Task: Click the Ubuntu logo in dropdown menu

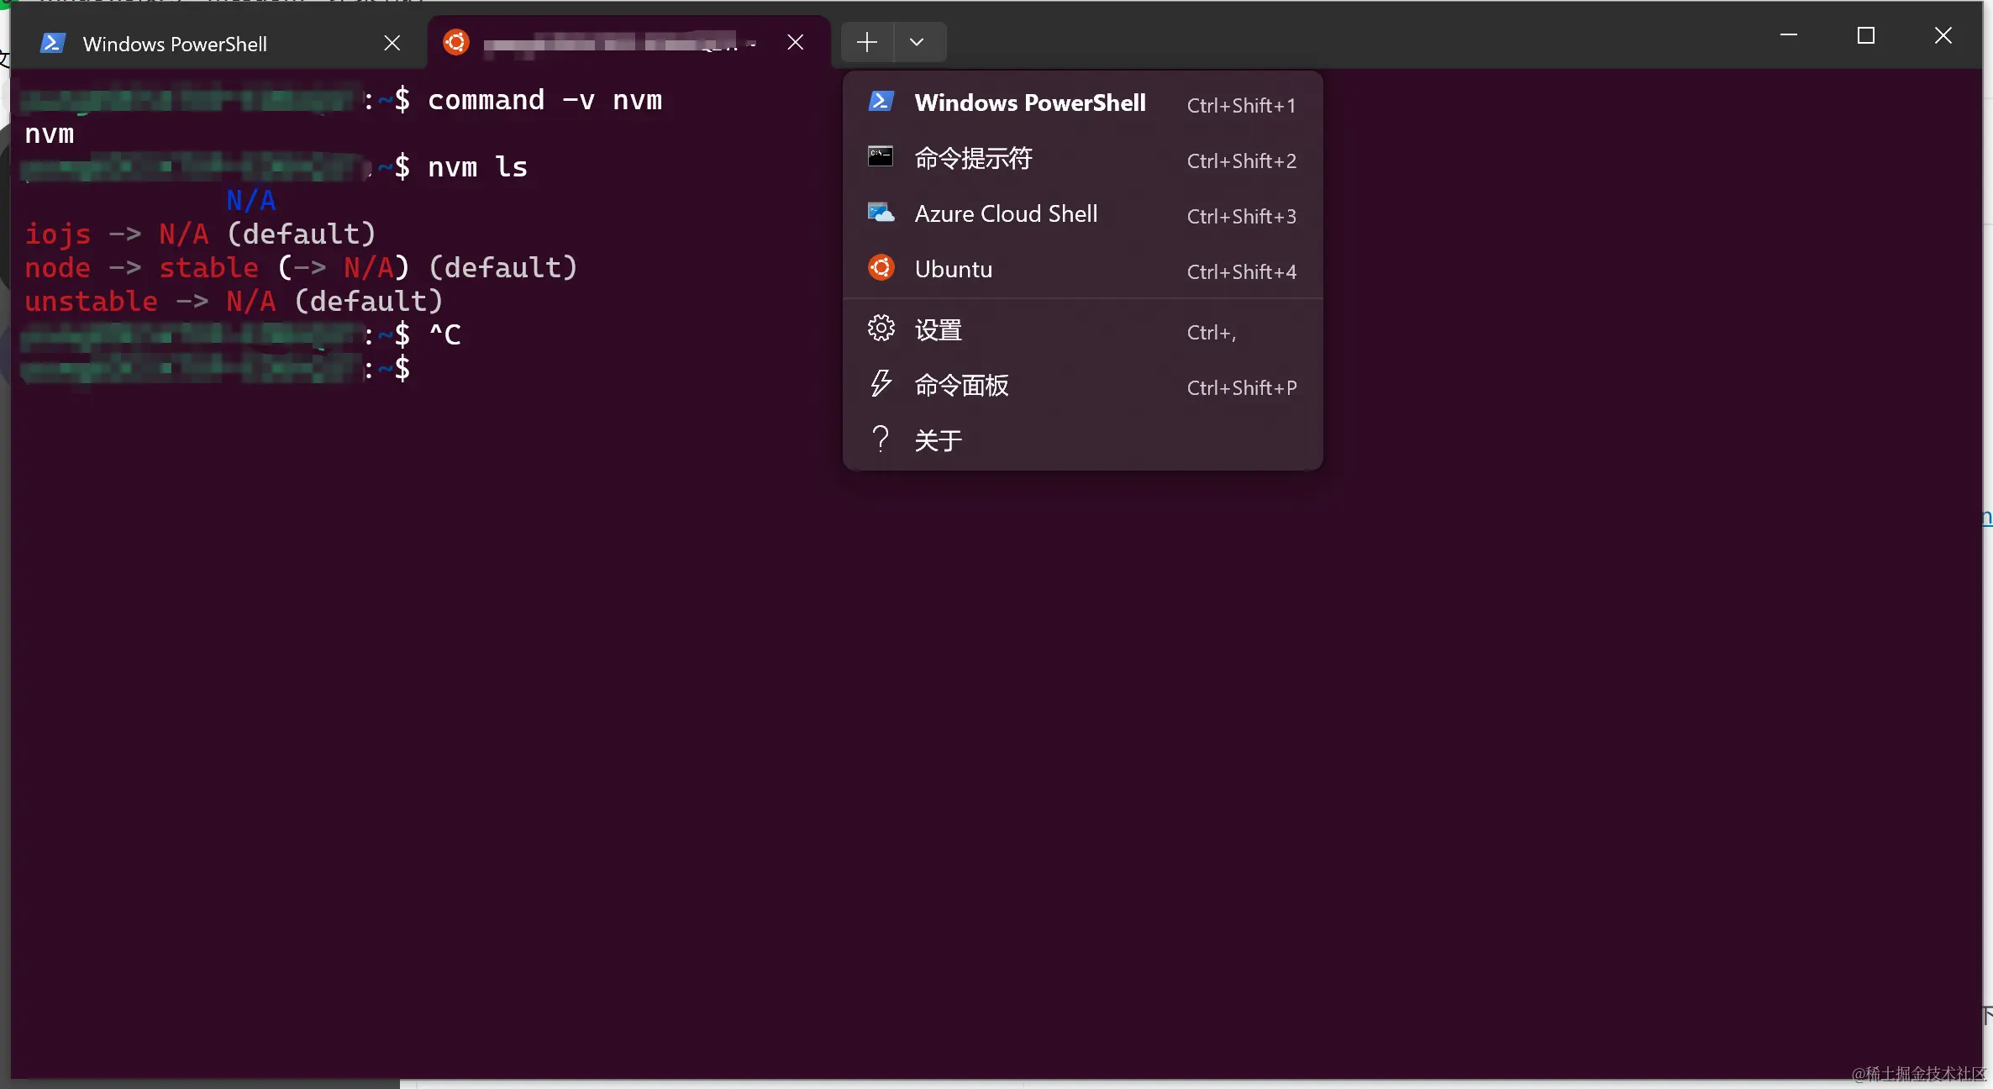Action: pos(881,268)
